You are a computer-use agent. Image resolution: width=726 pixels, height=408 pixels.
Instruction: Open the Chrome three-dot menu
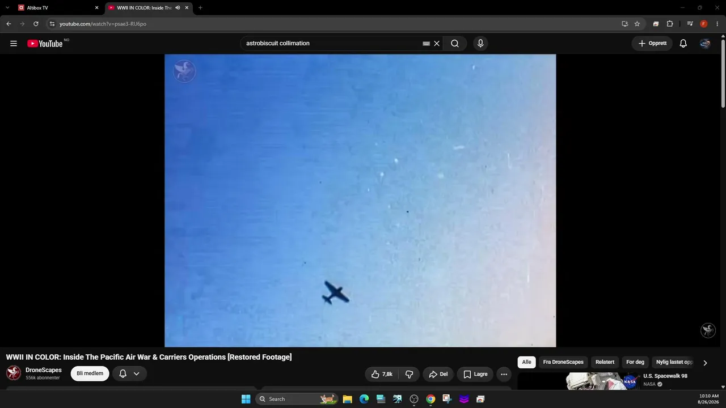tap(717, 24)
